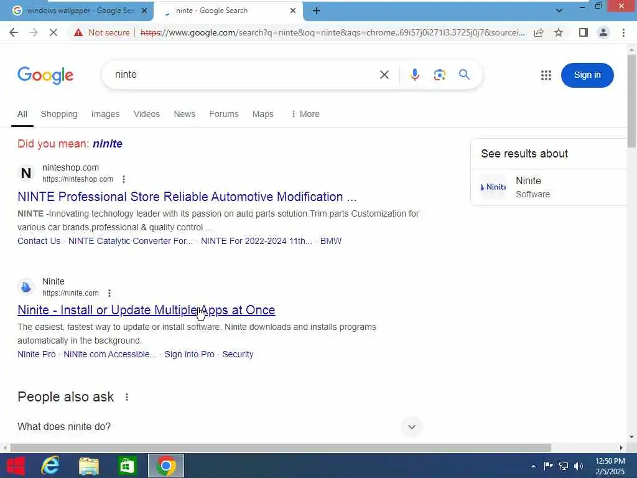
Task: Open NINTE Professional Store result
Action: [187, 197]
